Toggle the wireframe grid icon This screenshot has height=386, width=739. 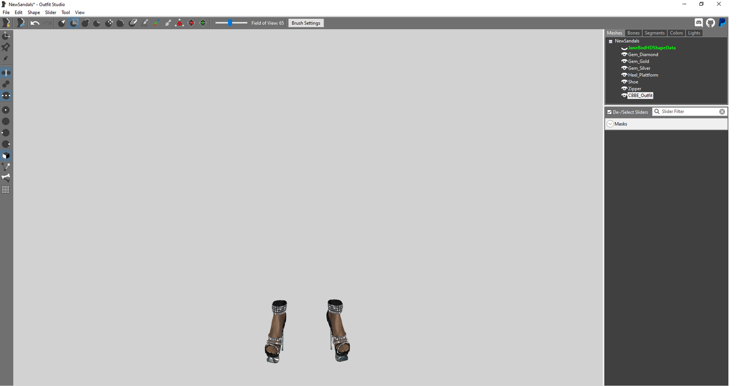coord(6,190)
